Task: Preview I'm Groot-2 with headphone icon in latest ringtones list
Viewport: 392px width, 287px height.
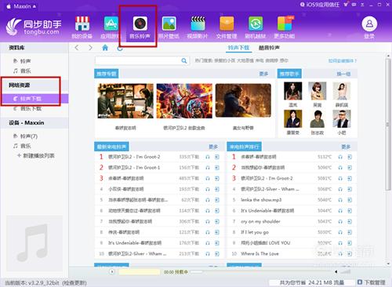Action: 208,157
